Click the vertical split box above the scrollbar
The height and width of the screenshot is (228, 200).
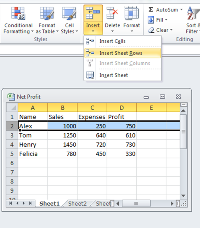click(x=184, y=105)
